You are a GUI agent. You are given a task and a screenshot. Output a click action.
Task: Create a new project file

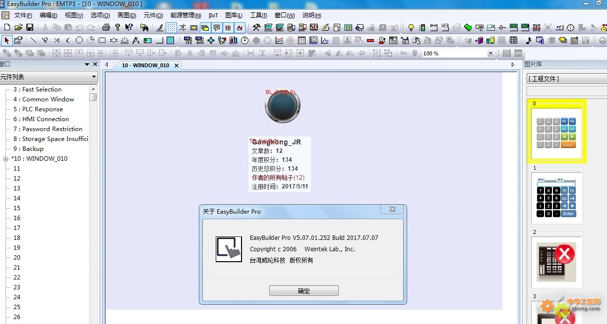tap(6, 27)
